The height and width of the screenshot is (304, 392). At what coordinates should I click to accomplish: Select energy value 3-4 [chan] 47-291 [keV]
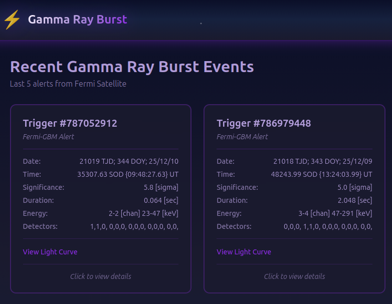click(335, 213)
